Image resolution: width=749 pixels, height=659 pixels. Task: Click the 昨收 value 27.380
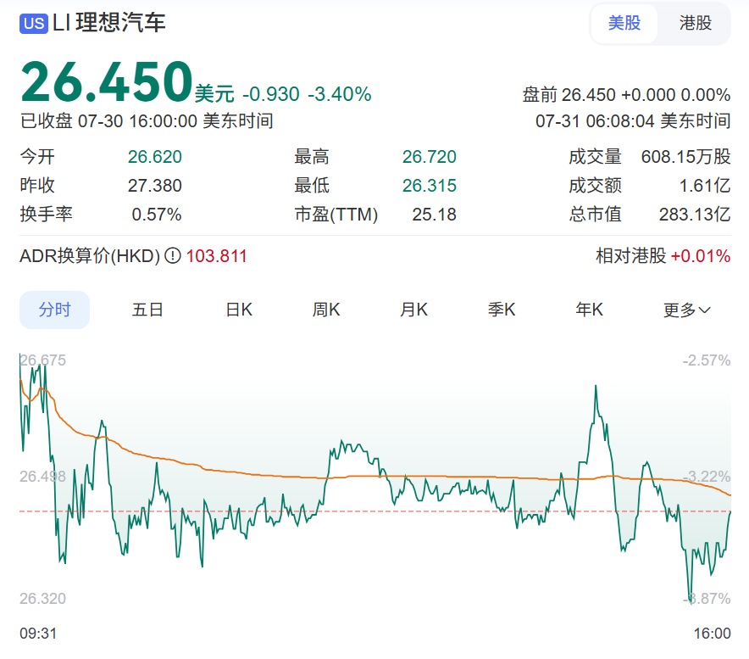pos(155,186)
